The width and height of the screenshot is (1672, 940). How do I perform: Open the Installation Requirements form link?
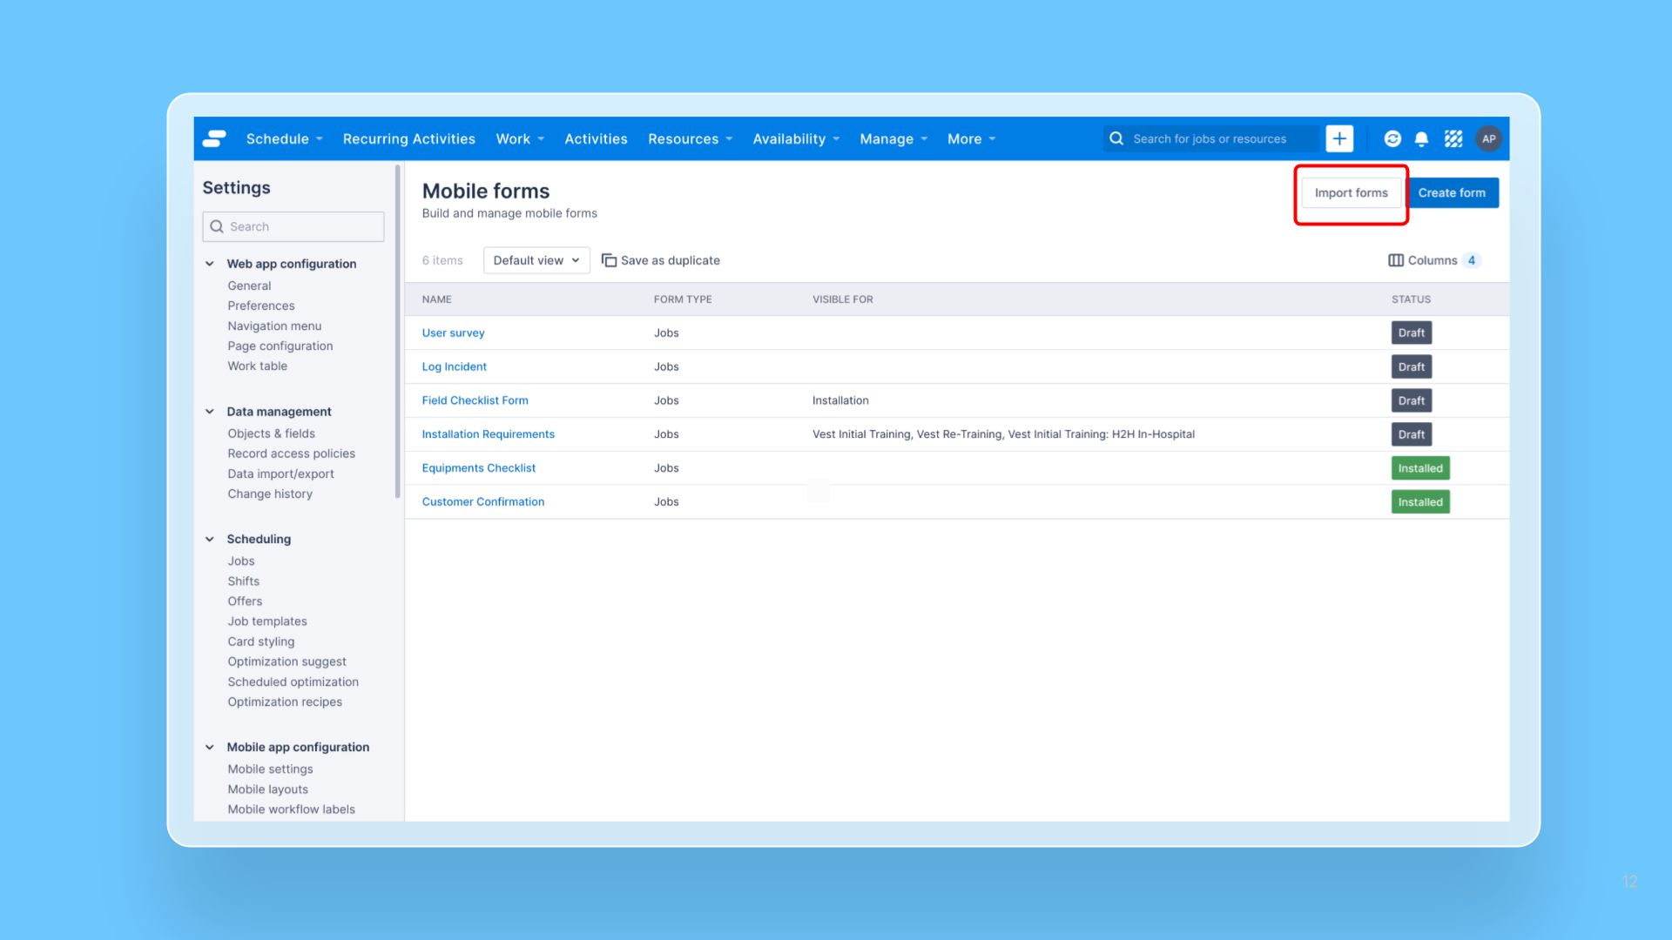pyautogui.click(x=488, y=434)
